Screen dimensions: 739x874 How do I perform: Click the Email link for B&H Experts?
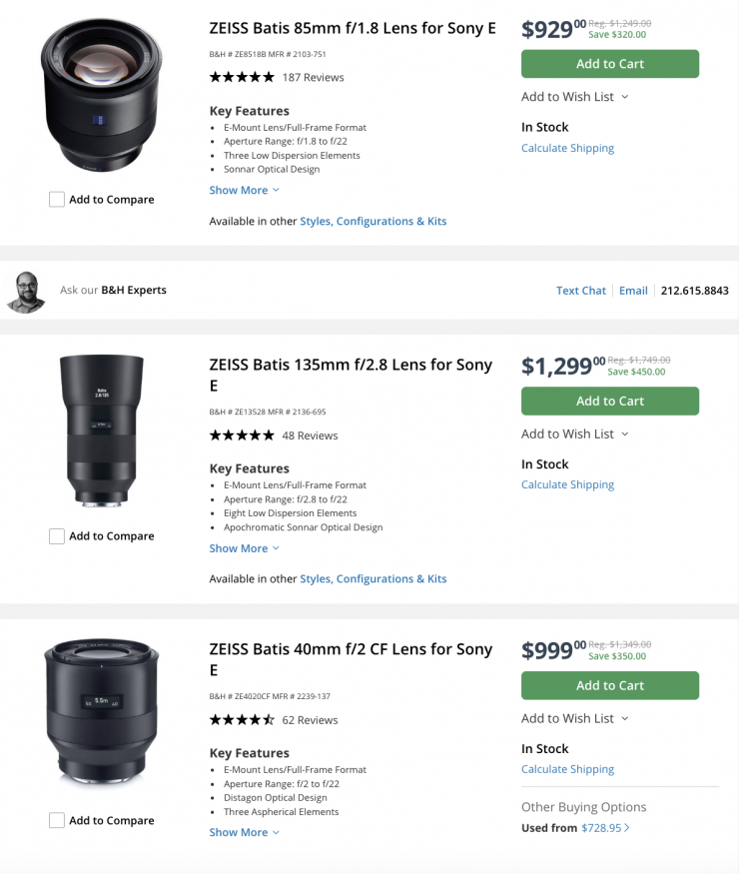[633, 291]
